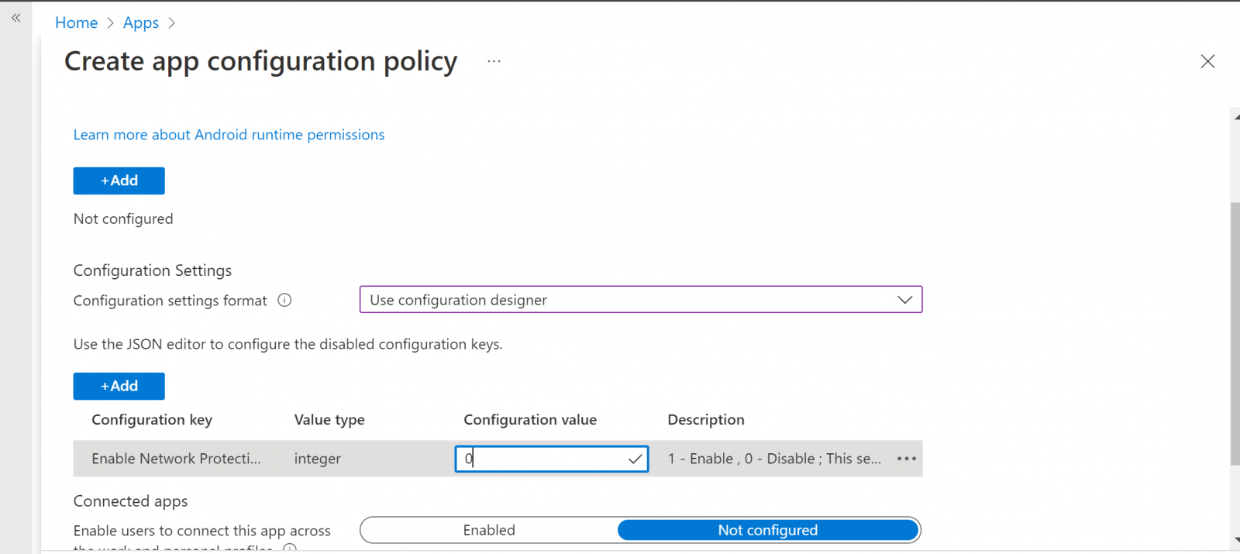
Task: Set Connected apps to Enabled
Action: pyautogui.click(x=489, y=530)
